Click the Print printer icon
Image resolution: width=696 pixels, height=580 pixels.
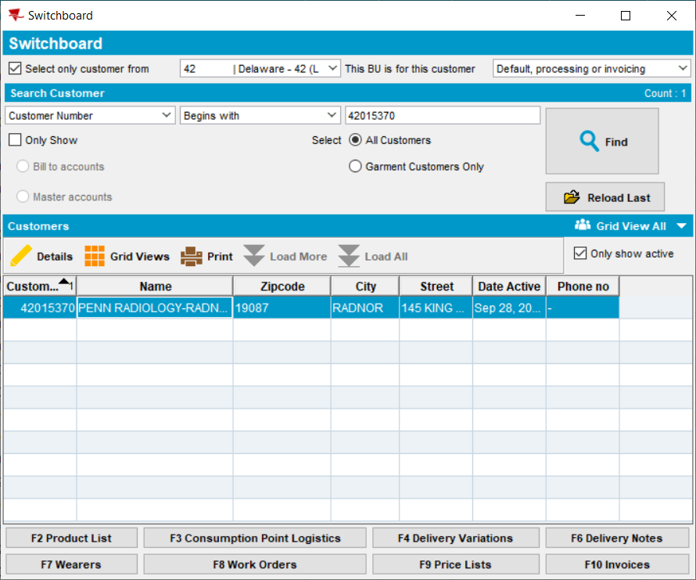point(192,256)
